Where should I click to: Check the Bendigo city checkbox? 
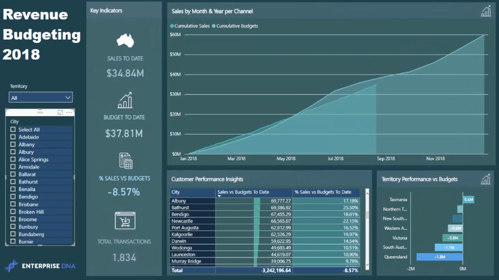[13, 196]
